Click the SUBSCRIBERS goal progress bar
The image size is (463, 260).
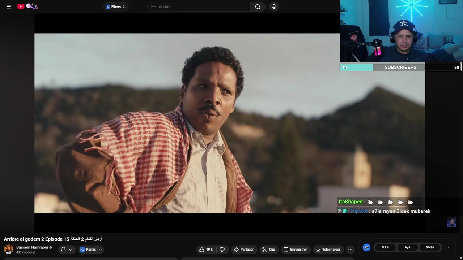[400, 67]
